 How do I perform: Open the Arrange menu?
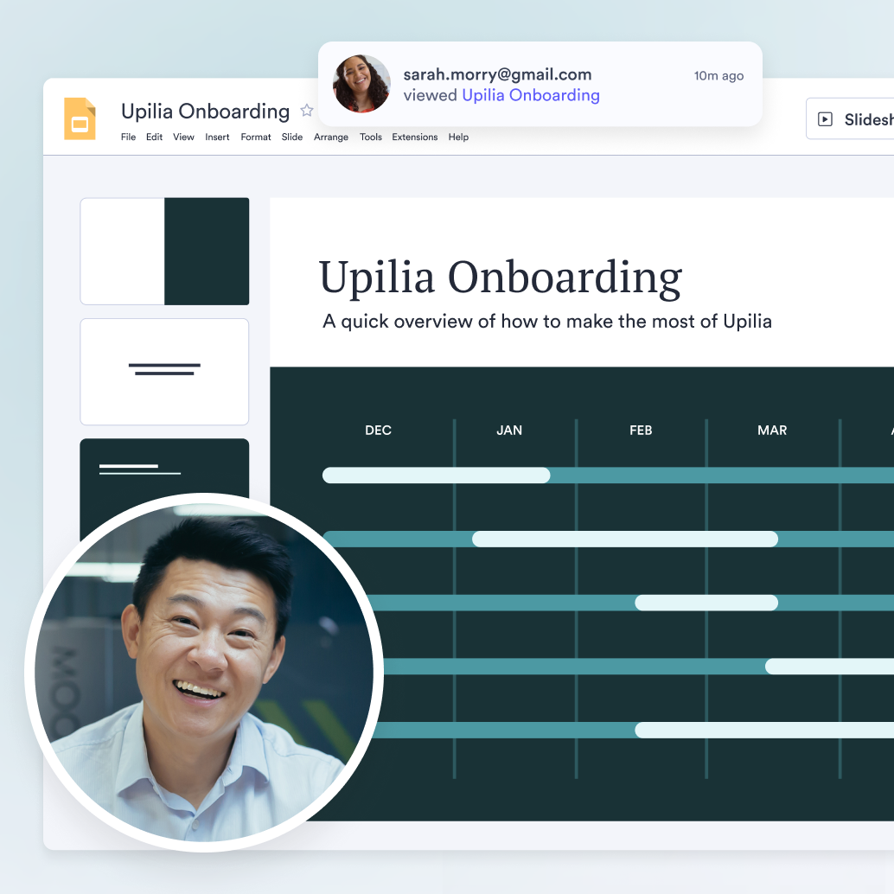(330, 137)
